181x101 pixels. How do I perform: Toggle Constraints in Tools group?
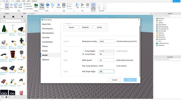click(x=28, y=6)
